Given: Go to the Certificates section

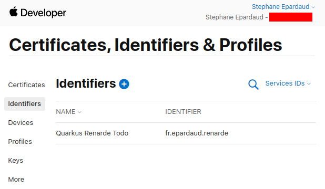Looking at the screenshot, I should 26,85.
